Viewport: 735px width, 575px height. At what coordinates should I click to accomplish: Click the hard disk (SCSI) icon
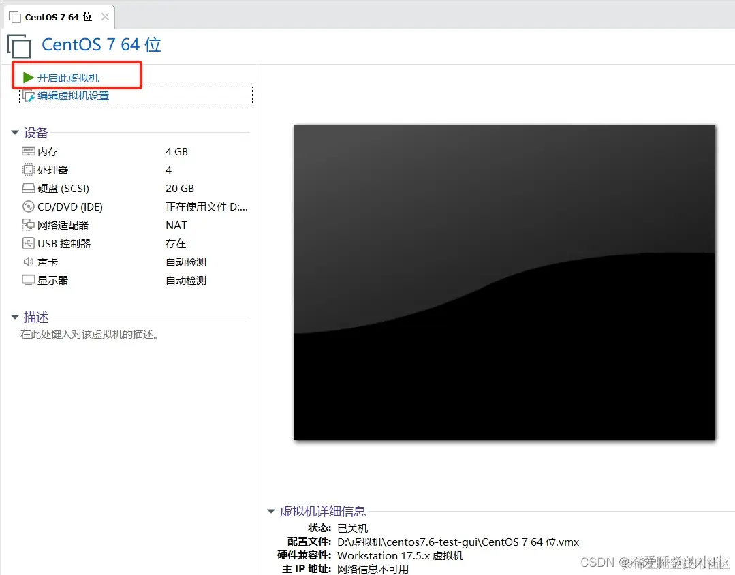tap(28, 188)
